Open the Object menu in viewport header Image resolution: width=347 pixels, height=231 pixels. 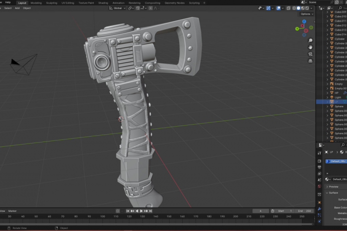27,8
